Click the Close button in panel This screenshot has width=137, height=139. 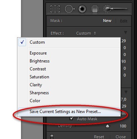pos(121,137)
